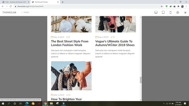Click the green shield extension icon
The image size is (189, 106).
pos(167,6)
